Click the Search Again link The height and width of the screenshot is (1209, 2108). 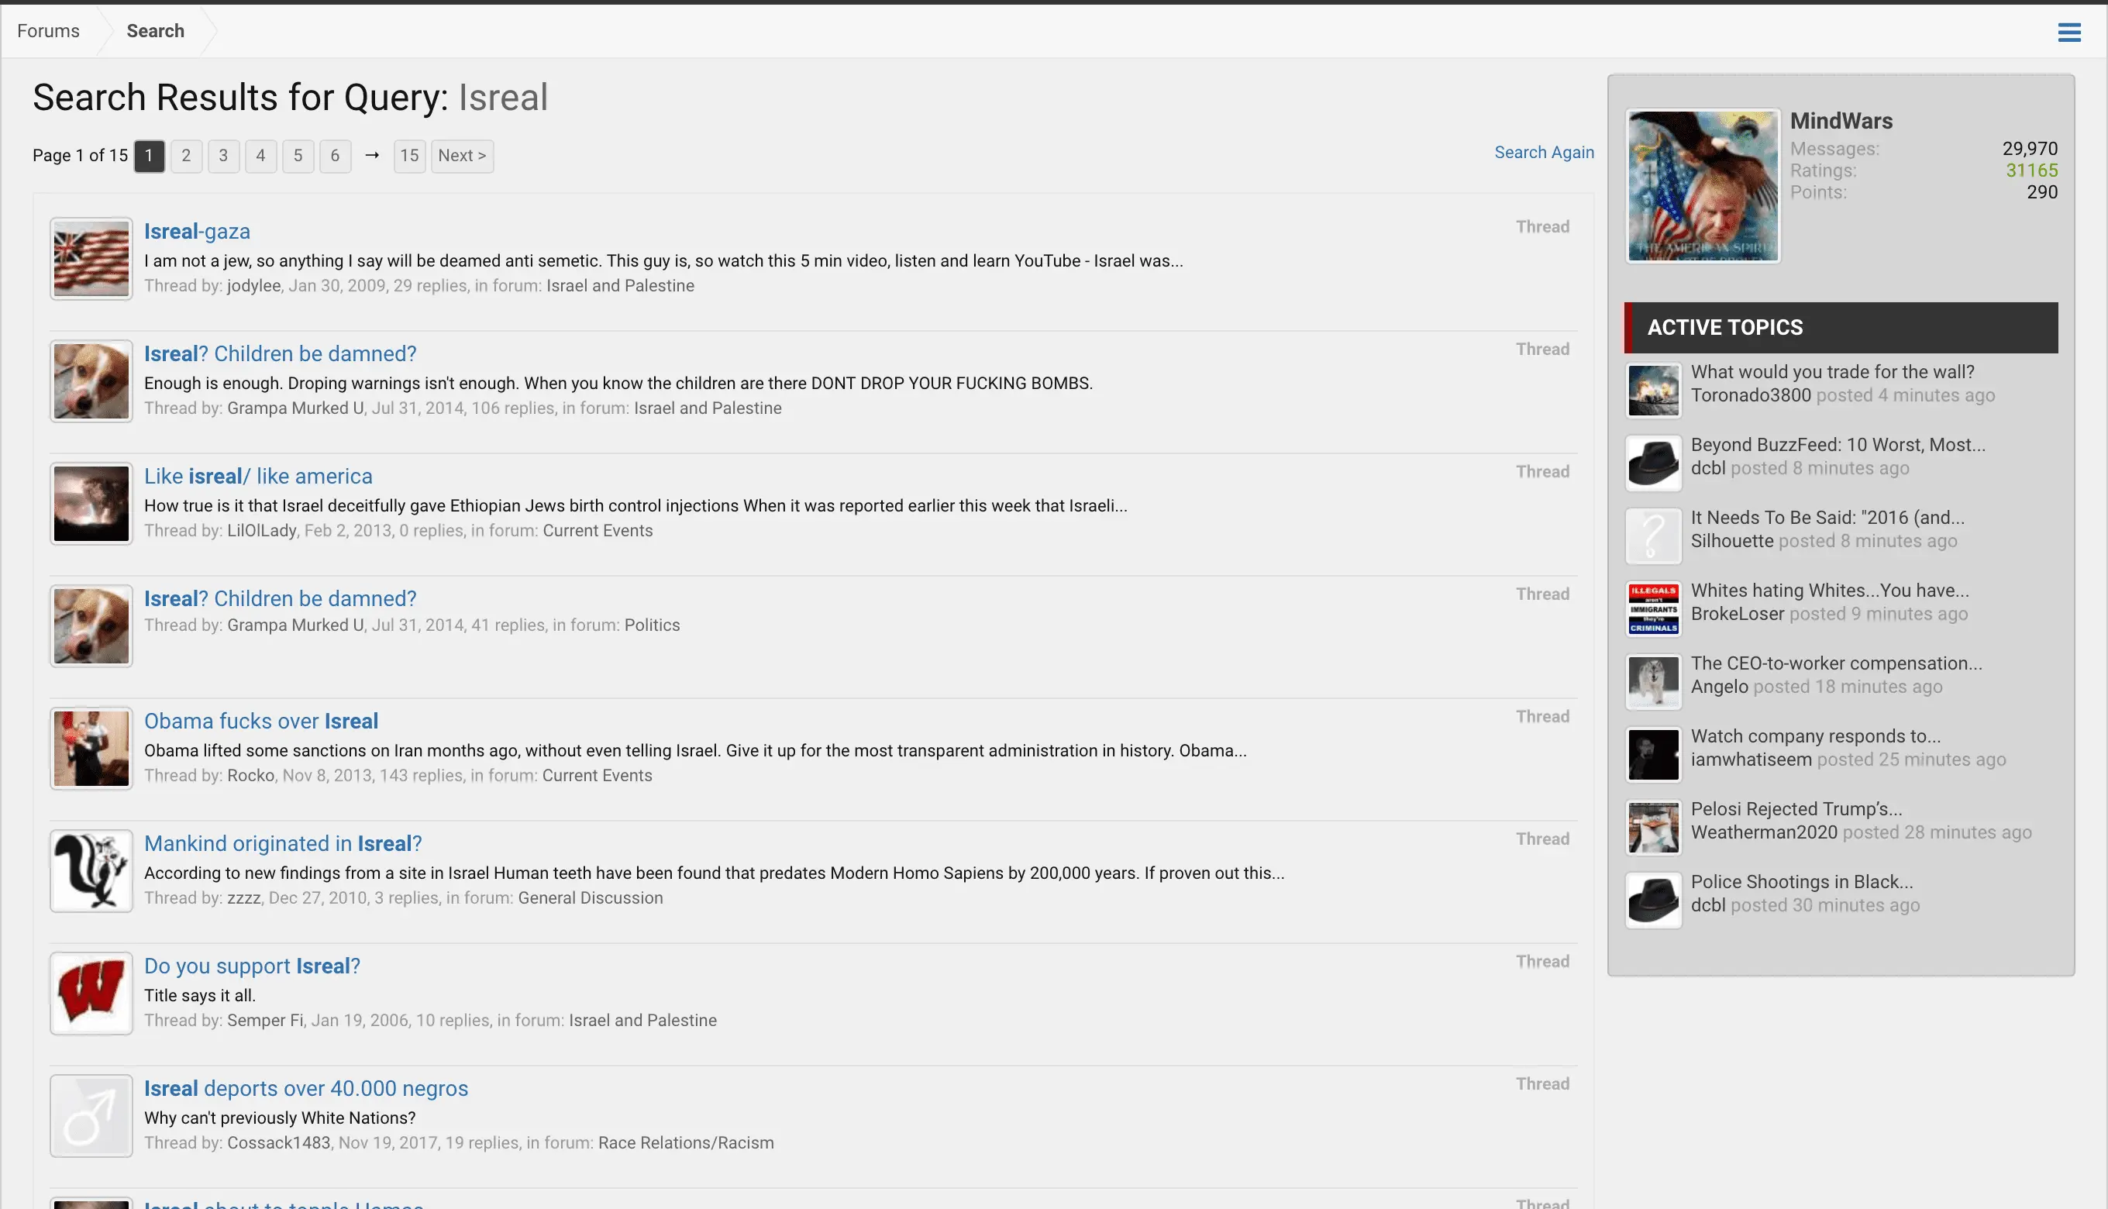tap(1544, 153)
